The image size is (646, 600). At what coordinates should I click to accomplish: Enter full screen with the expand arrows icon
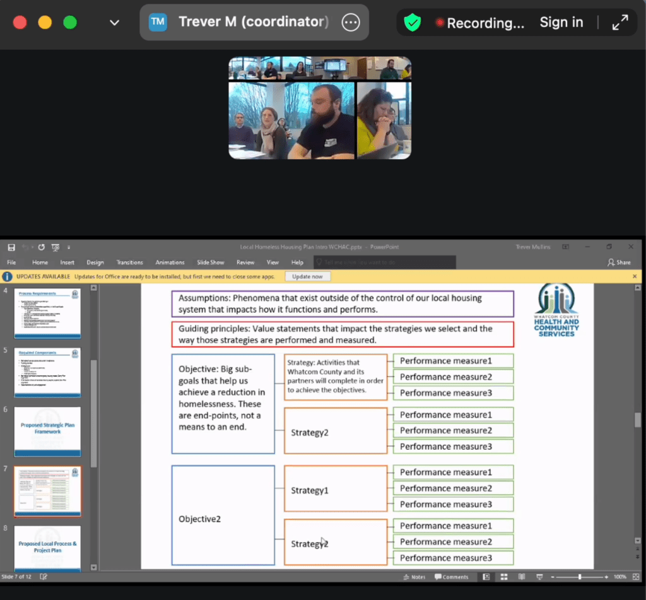[x=620, y=23]
